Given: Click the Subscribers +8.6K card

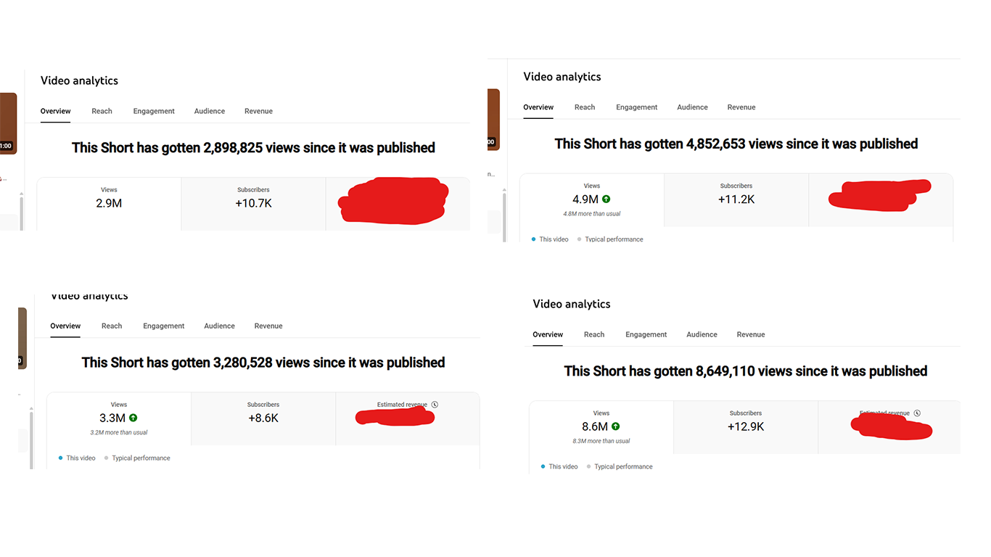Looking at the screenshot, I should (x=263, y=418).
